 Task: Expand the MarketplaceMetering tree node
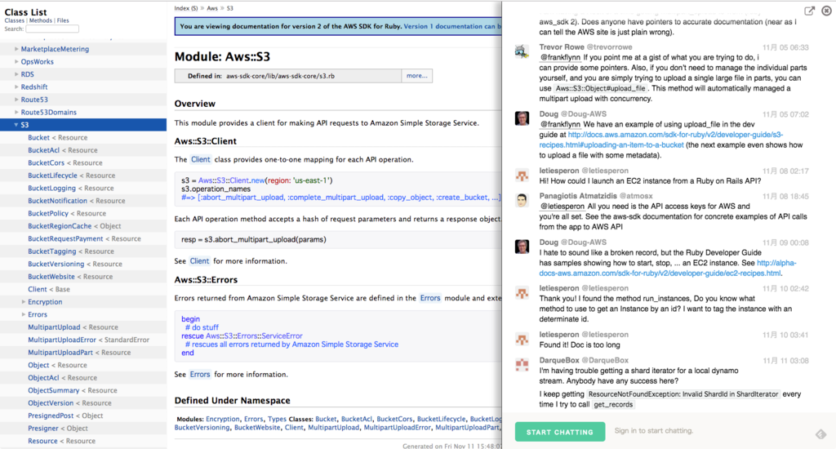(x=16, y=48)
